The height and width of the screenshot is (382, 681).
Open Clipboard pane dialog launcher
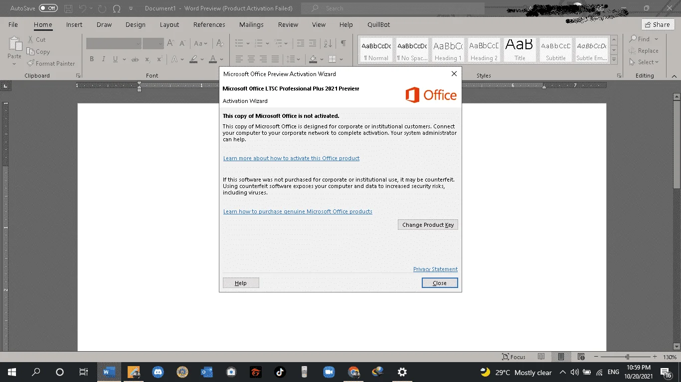coord(78,76)
